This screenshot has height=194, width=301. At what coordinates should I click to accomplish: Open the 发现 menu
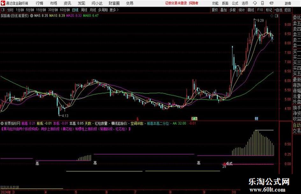[x=82, y=3]
